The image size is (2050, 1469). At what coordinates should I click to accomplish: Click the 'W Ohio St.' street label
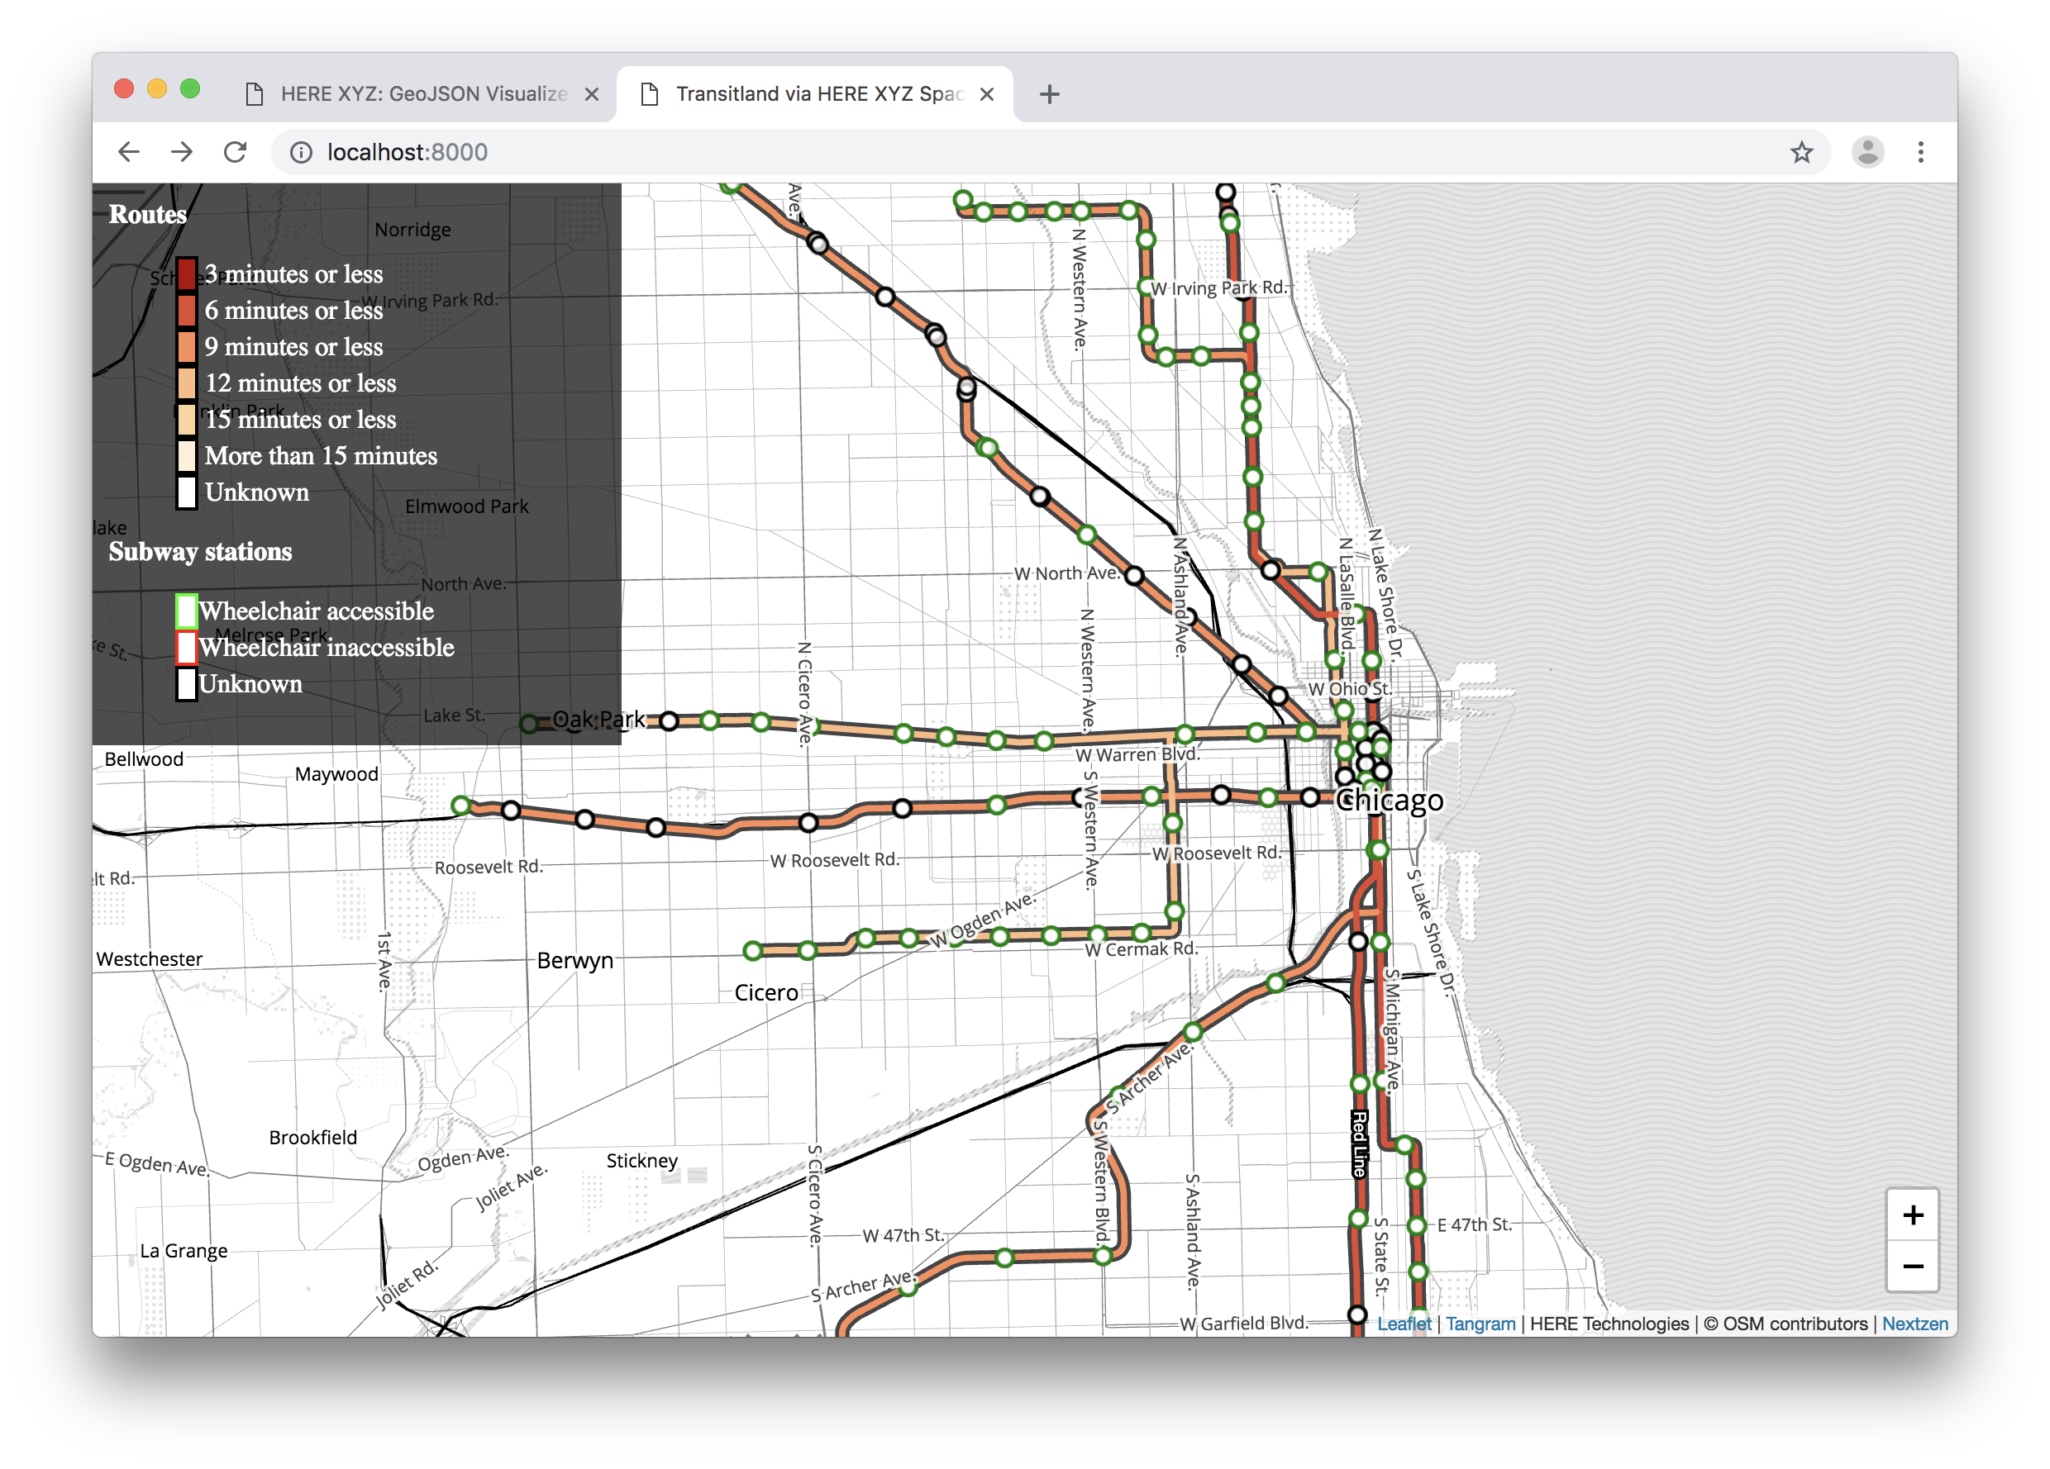[1350, 688]
